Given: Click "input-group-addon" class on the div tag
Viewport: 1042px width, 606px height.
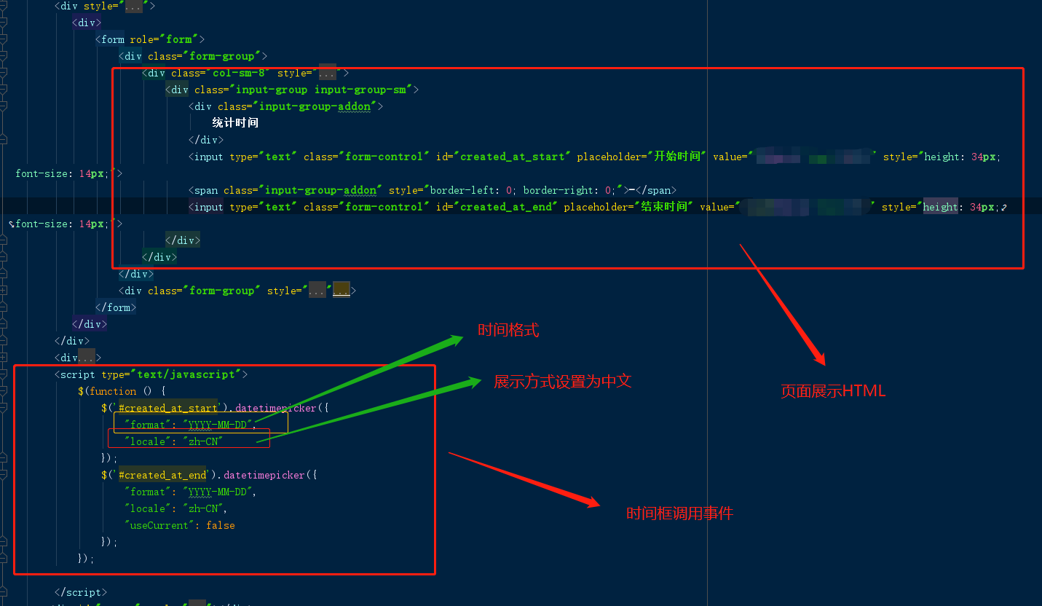Looking at the screenshot, I should pos(315,106).
